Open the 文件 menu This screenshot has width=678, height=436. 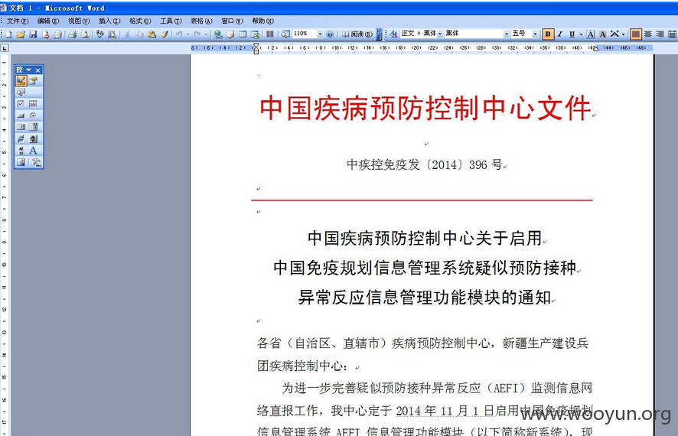[x=18, y=21]
